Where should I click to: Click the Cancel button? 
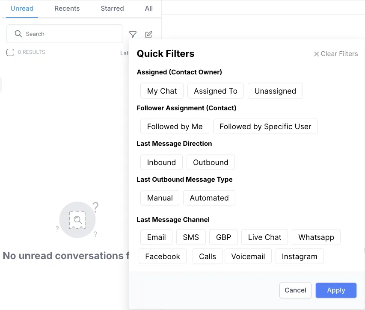point(295,290)
